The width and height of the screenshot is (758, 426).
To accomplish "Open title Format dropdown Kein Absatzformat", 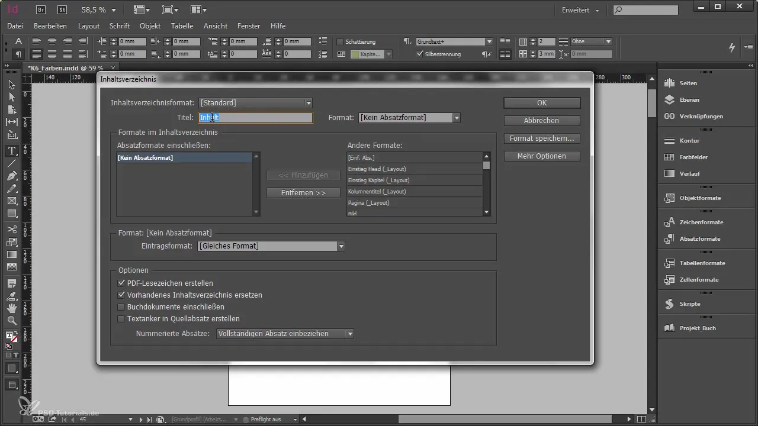I will [410, 118].
